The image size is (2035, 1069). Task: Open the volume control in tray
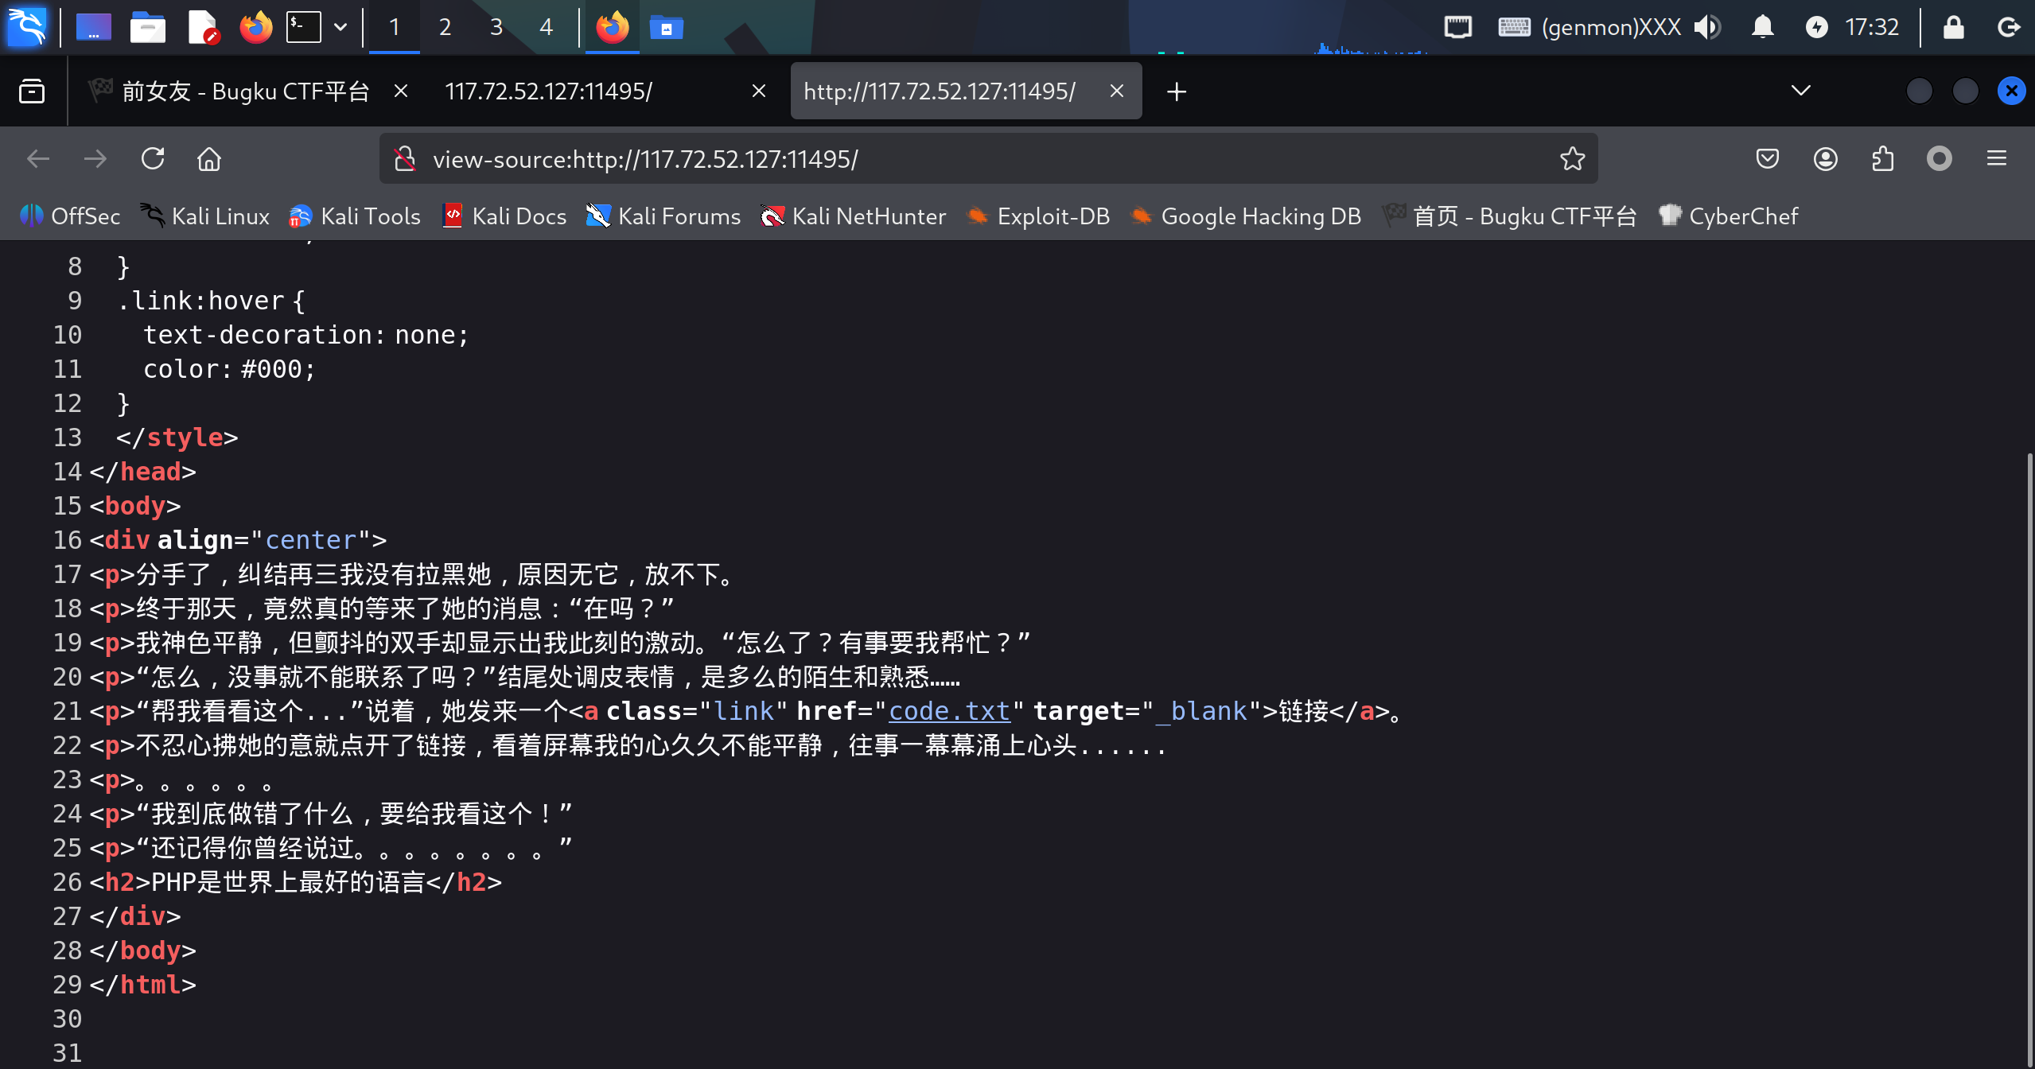click(1707, 27)
